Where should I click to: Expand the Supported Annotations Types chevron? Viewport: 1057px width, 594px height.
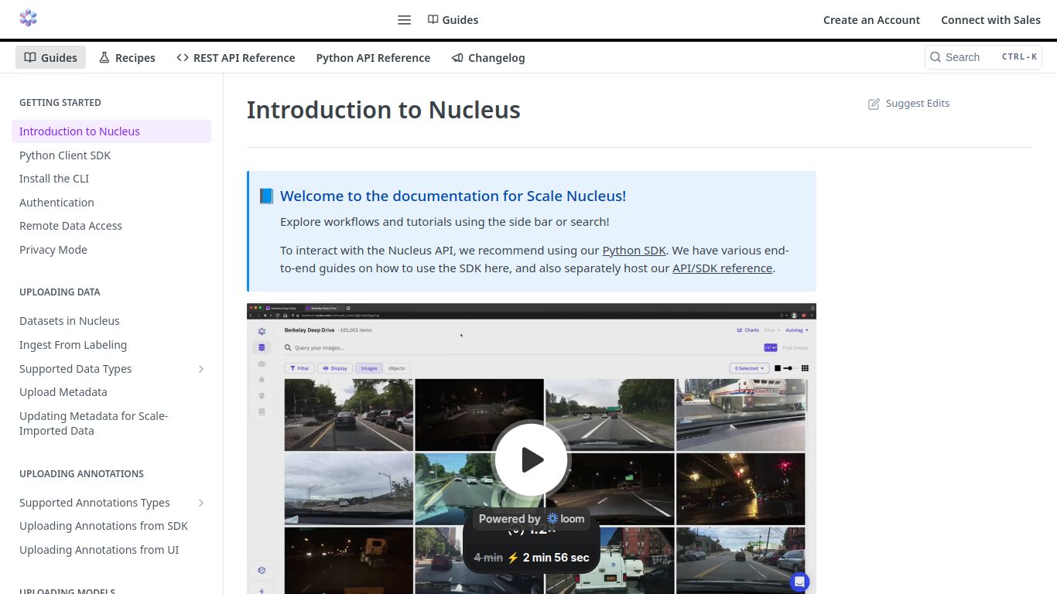point(201,503)
